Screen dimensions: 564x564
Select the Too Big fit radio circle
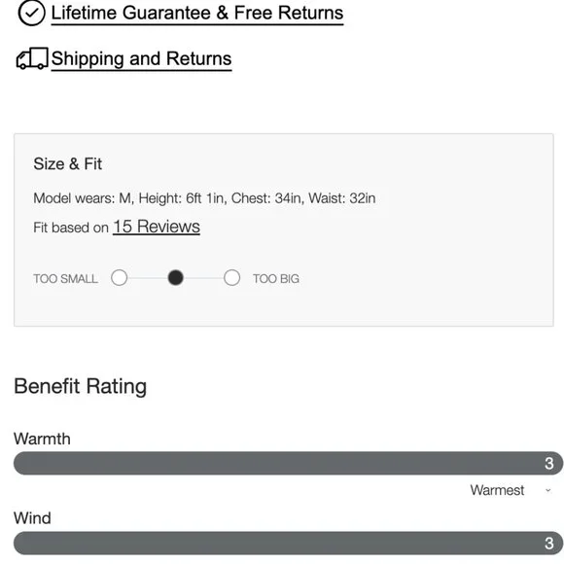pyautogui.click(x=232, y=278)
